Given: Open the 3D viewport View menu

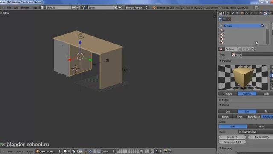Looking at the screenshot, I should 10,151.
